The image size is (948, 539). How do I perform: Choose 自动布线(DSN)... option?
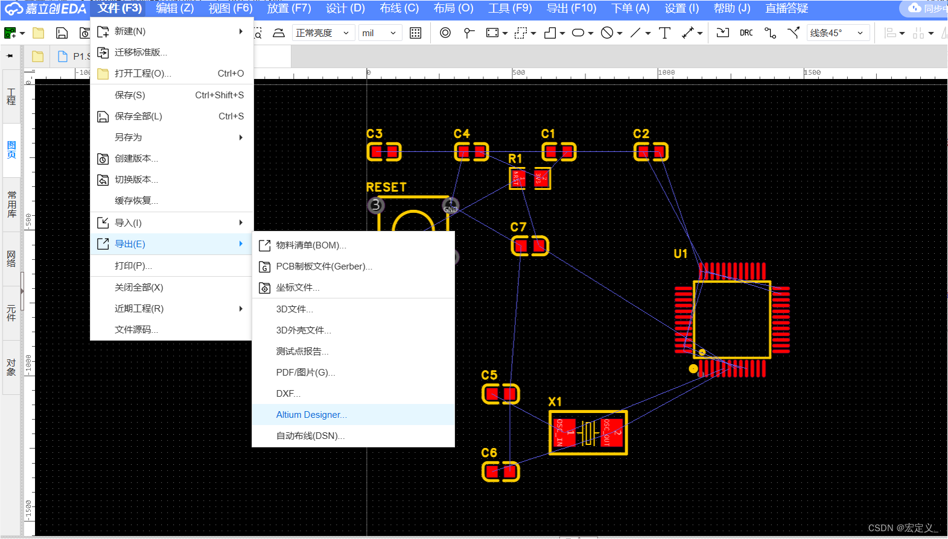(x=353, y=436)
